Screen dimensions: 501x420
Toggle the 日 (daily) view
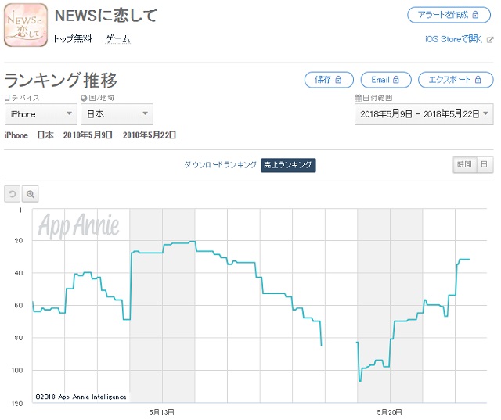tap(485, 164)
